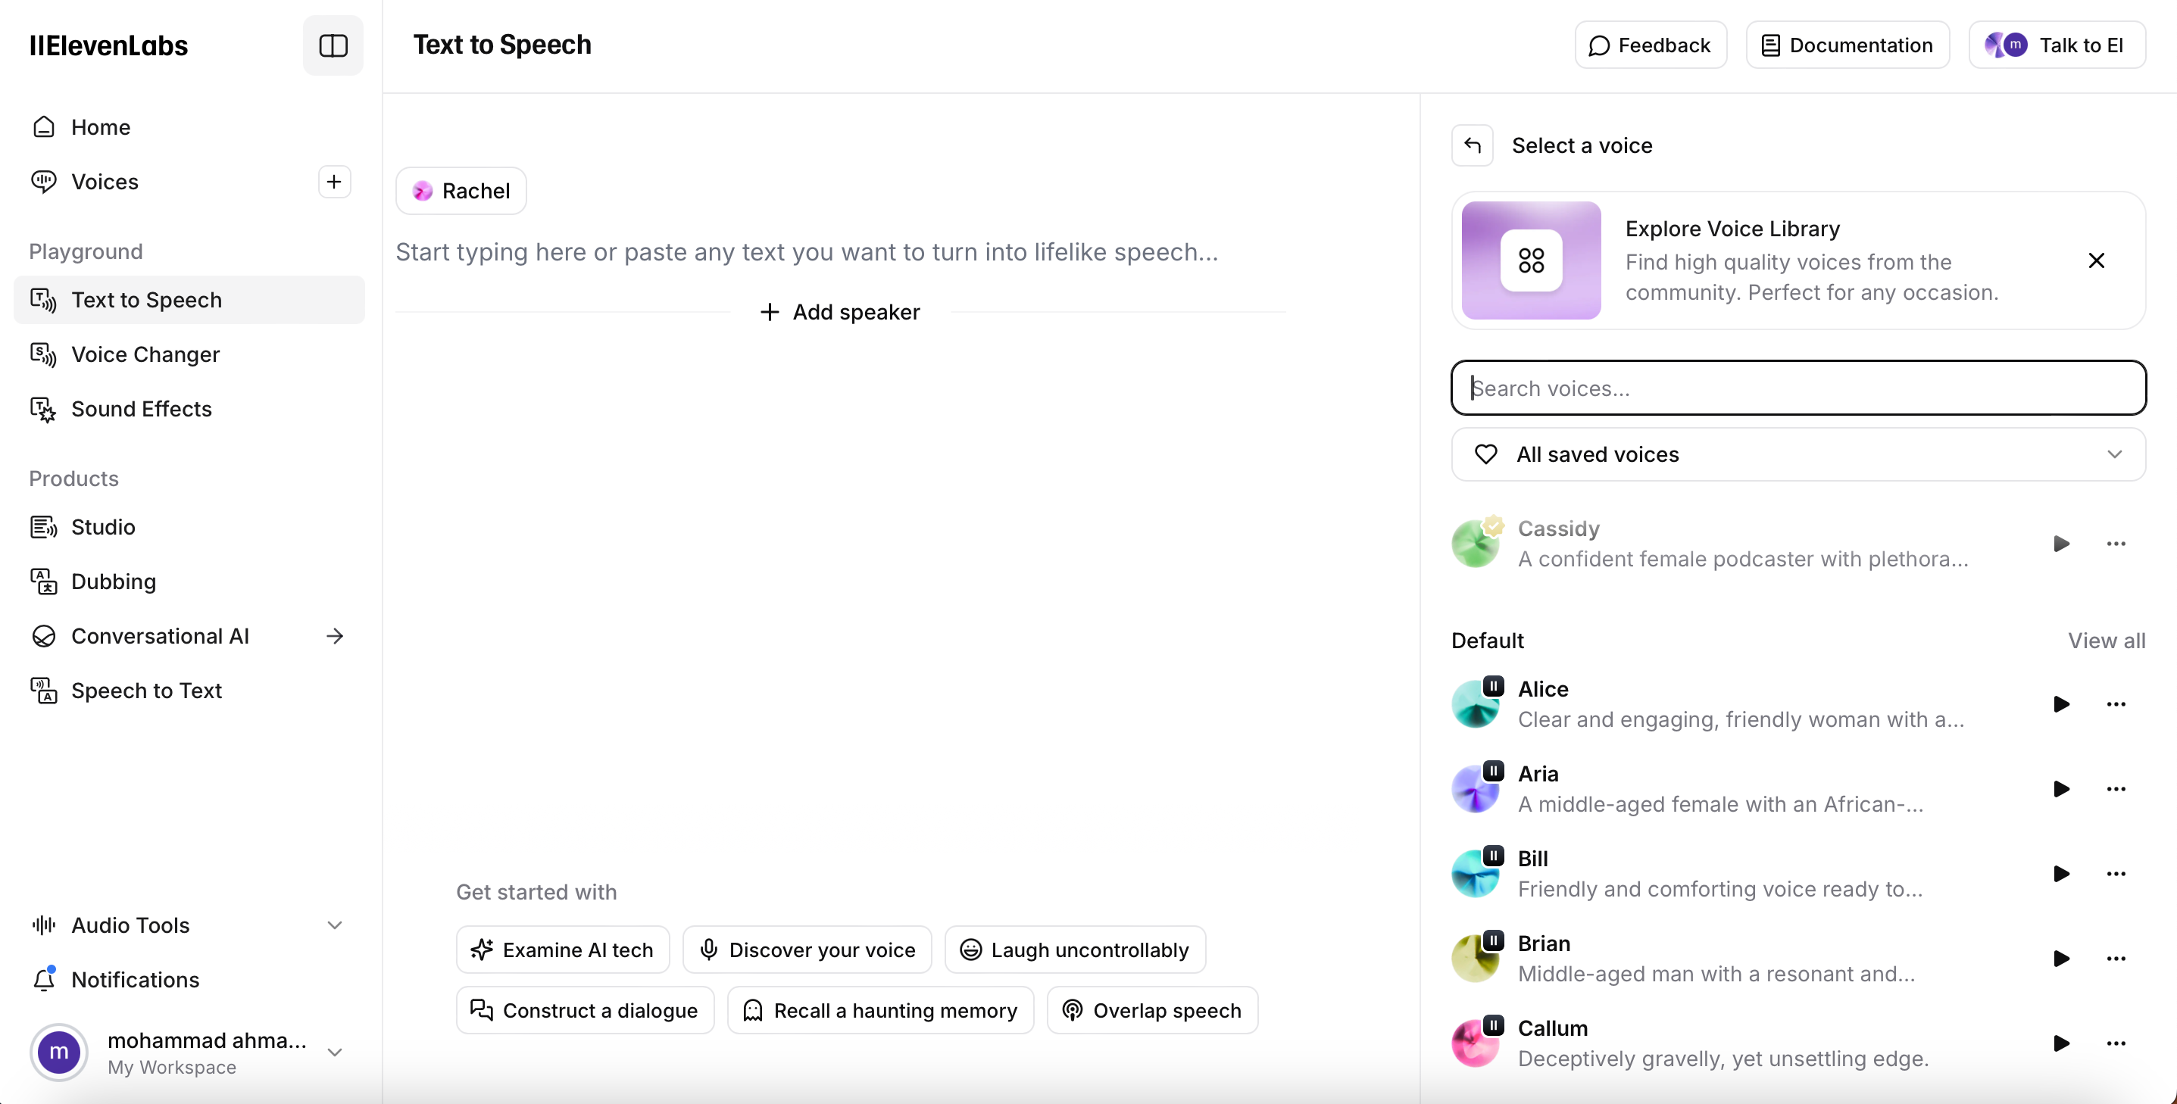Play the Cassidy voice preview
2177x1104 pixels.
pyautogui.click(x=2061, y=543)
